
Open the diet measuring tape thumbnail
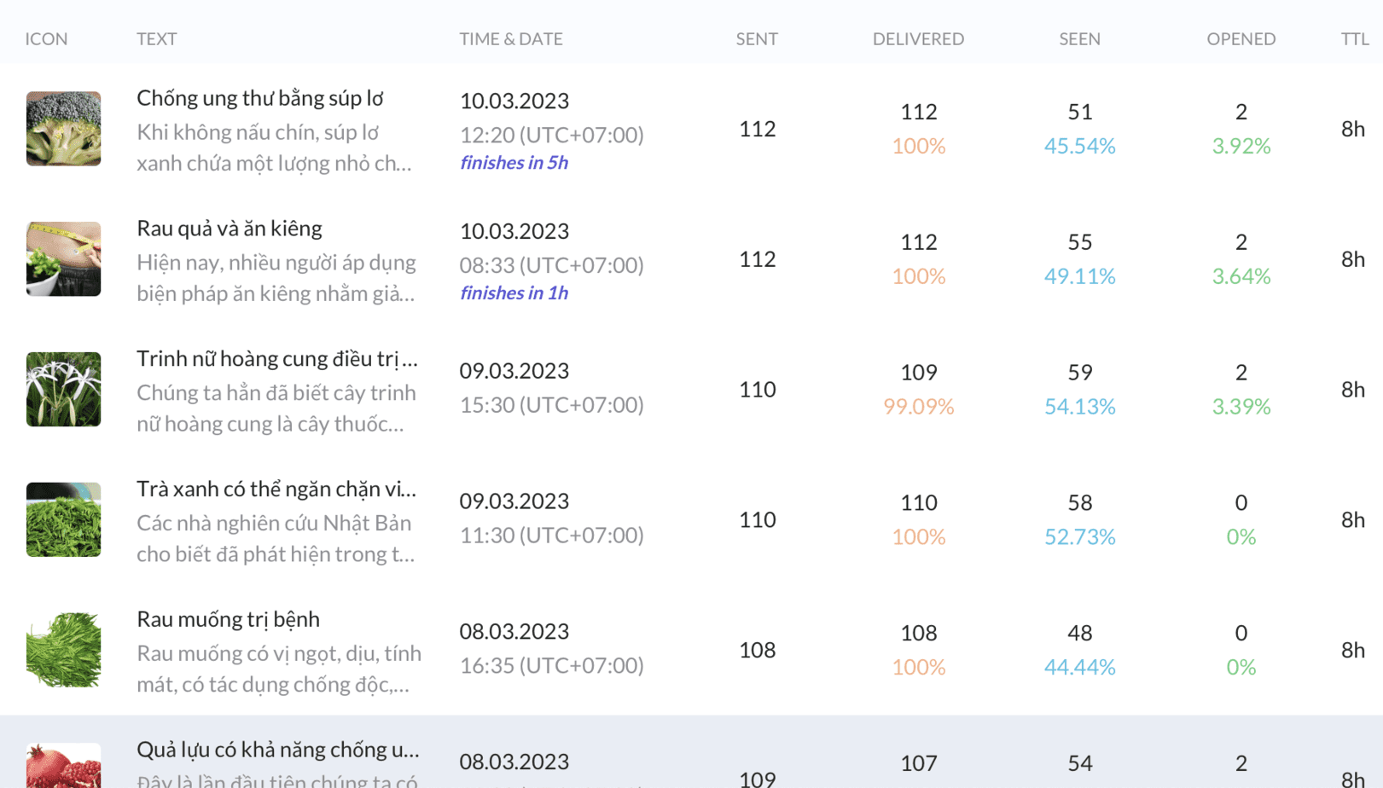pos(63,259)
